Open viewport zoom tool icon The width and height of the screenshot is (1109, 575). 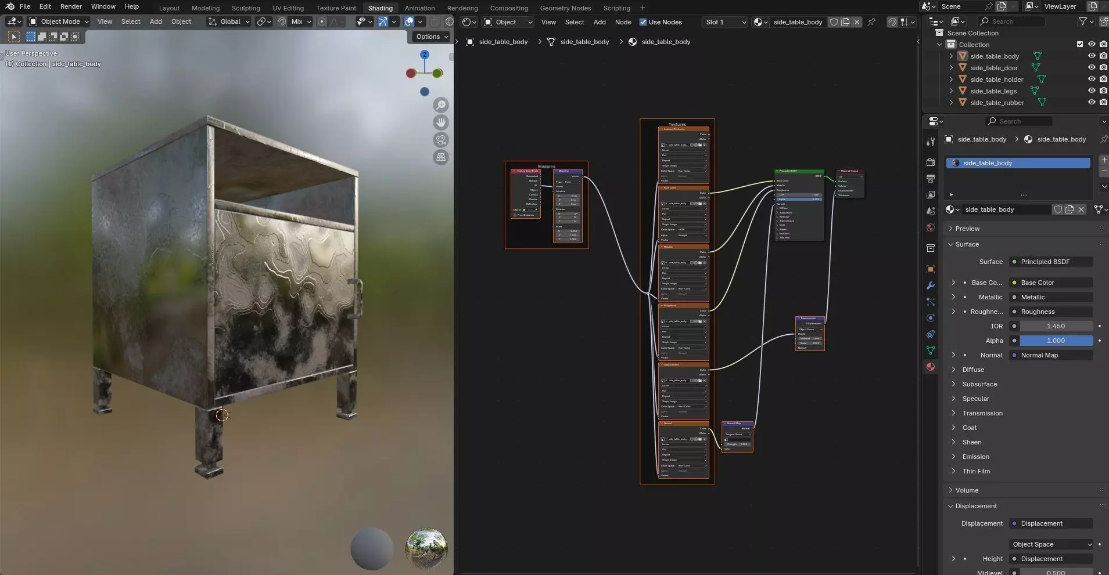442,105
